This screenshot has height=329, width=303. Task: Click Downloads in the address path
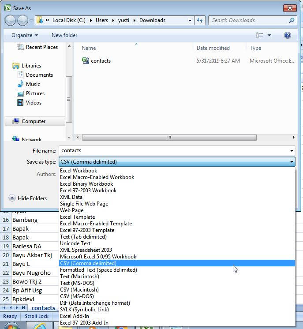pos(152,20)
